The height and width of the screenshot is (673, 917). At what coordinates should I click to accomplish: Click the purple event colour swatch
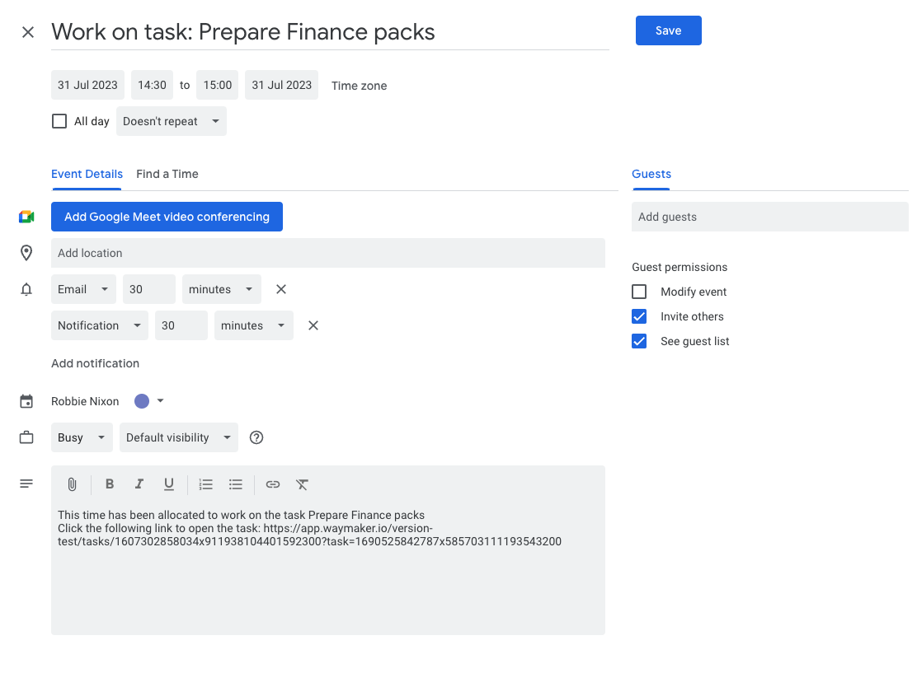(x=142, y=401)
